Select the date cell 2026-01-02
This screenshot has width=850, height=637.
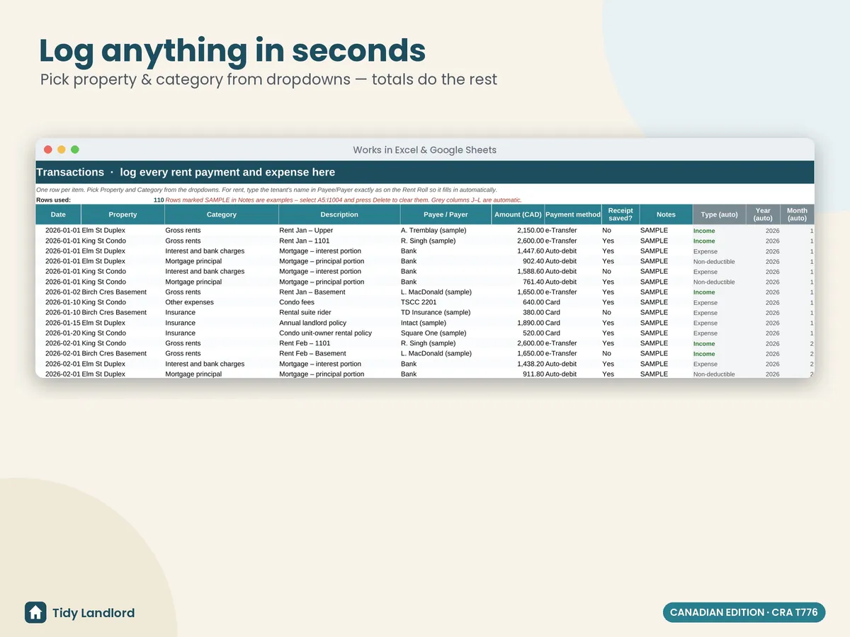pos(58,292)
